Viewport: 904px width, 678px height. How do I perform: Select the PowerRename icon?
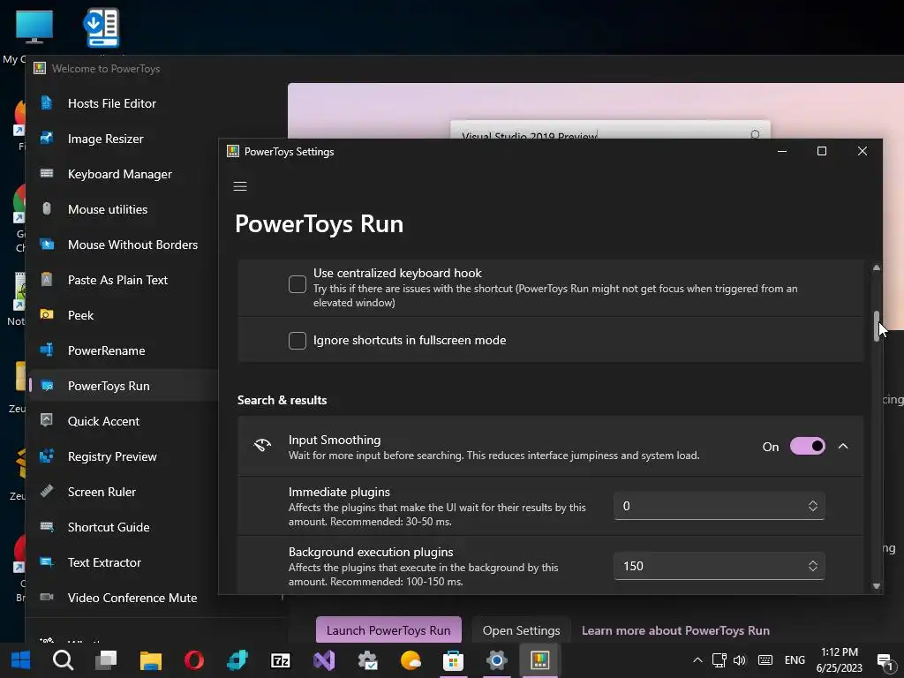47,350
